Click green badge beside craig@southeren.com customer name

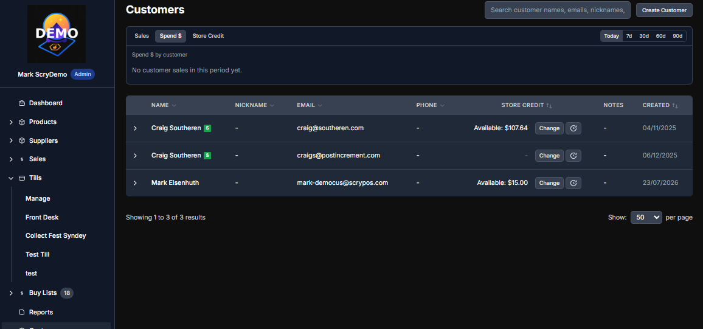[x=207, y=128]
